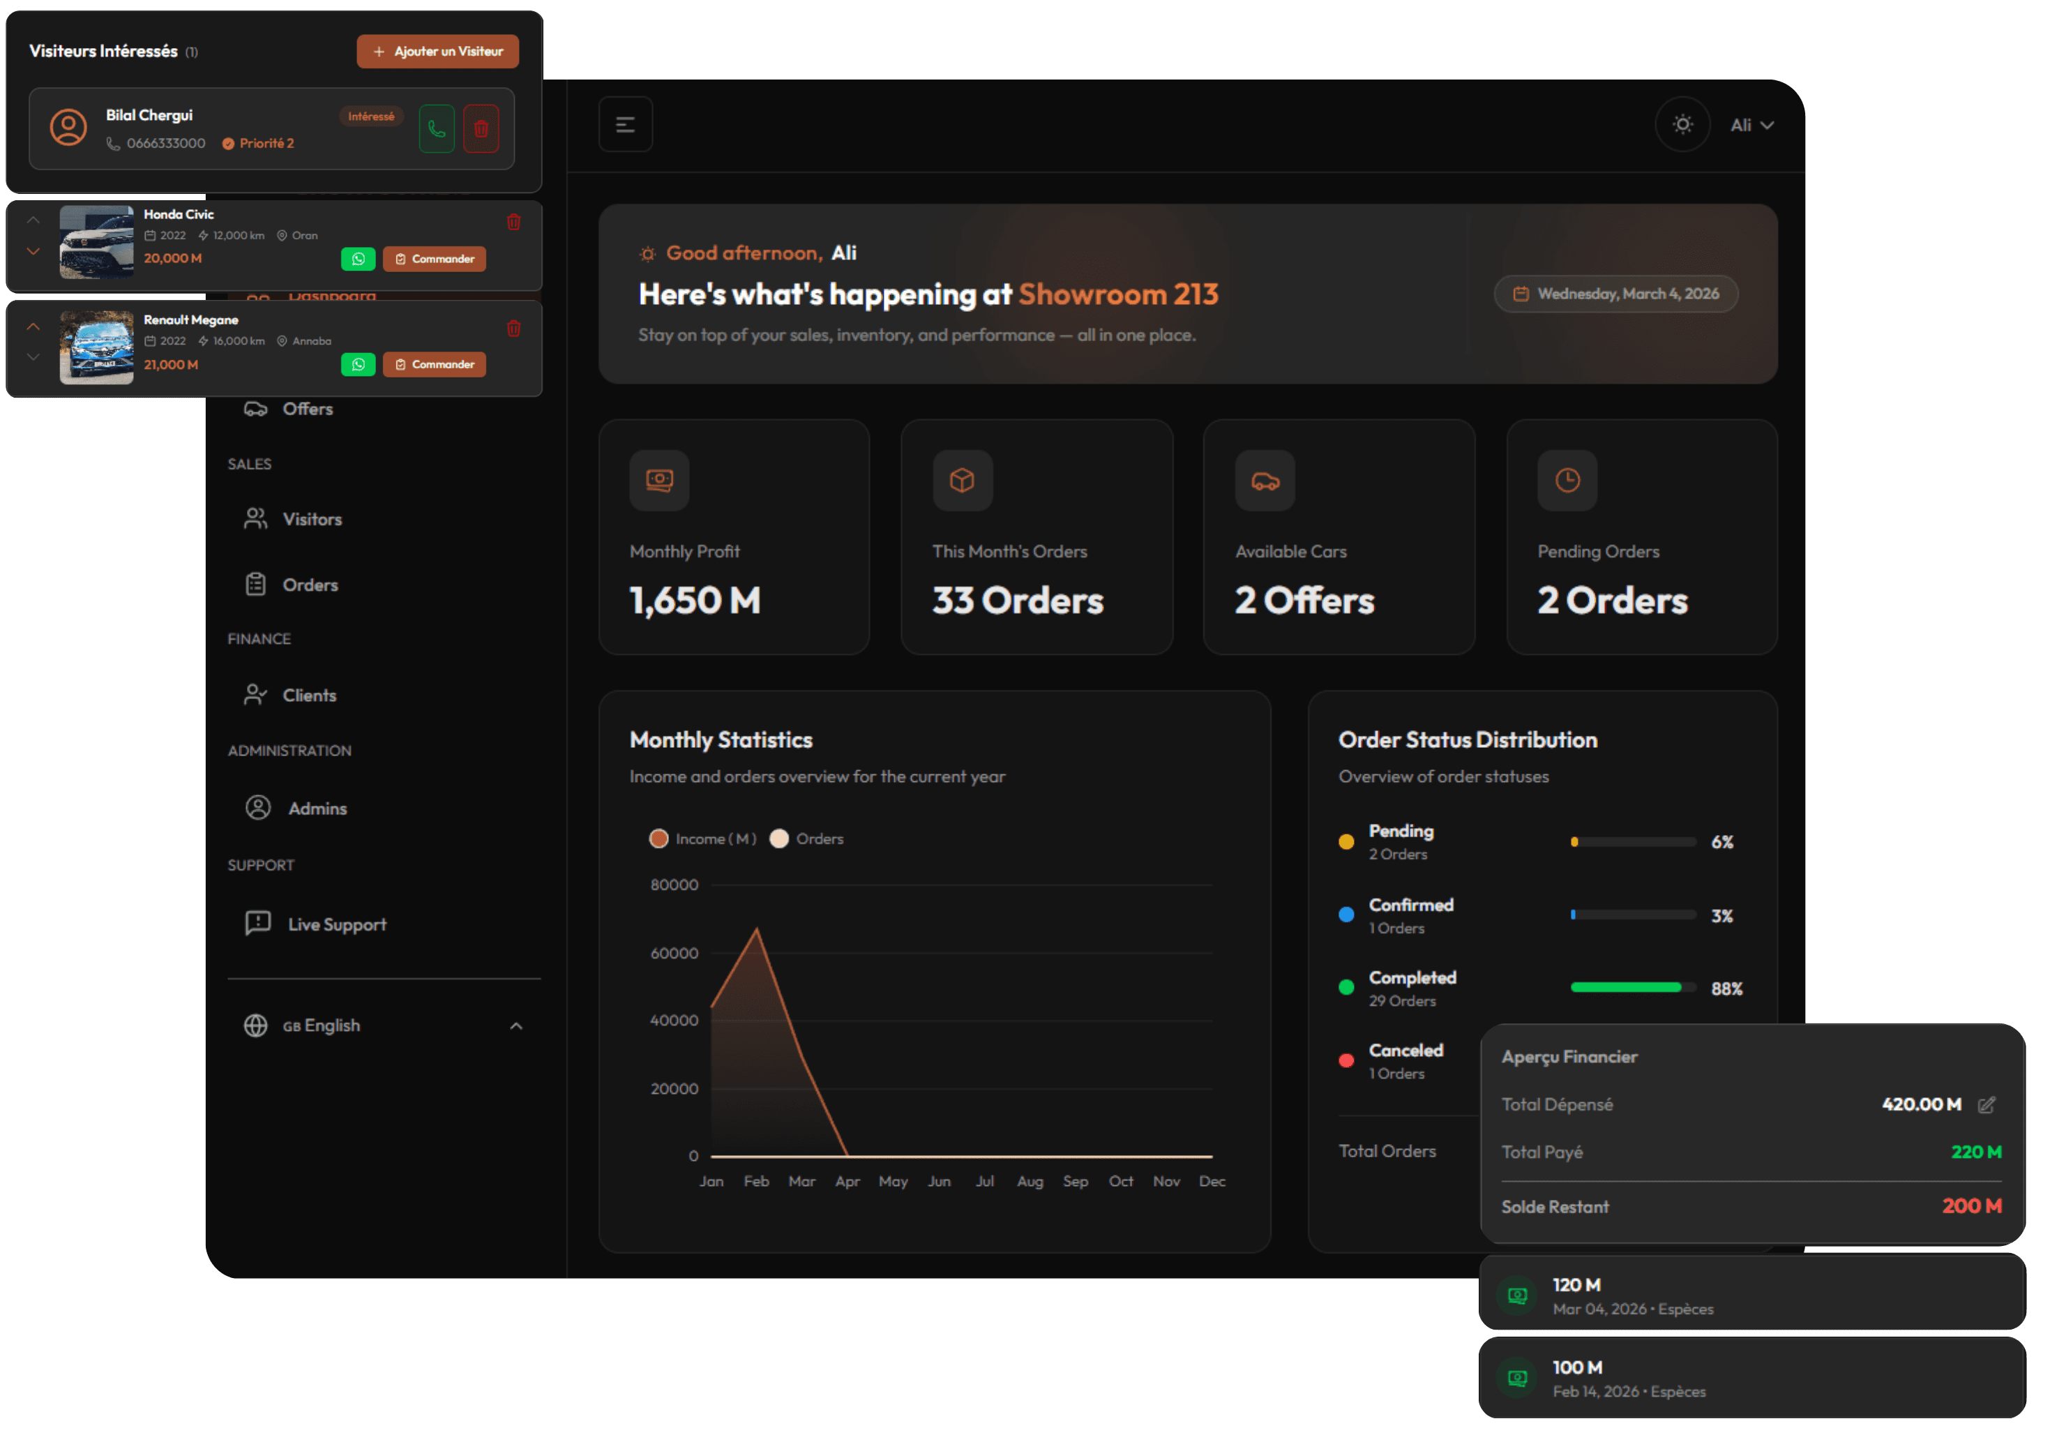Image resolution: width=2050 pixels, height=1435 pixels.
Task: Open Live Support from the sidebar
Action: (x=337, y=924)
